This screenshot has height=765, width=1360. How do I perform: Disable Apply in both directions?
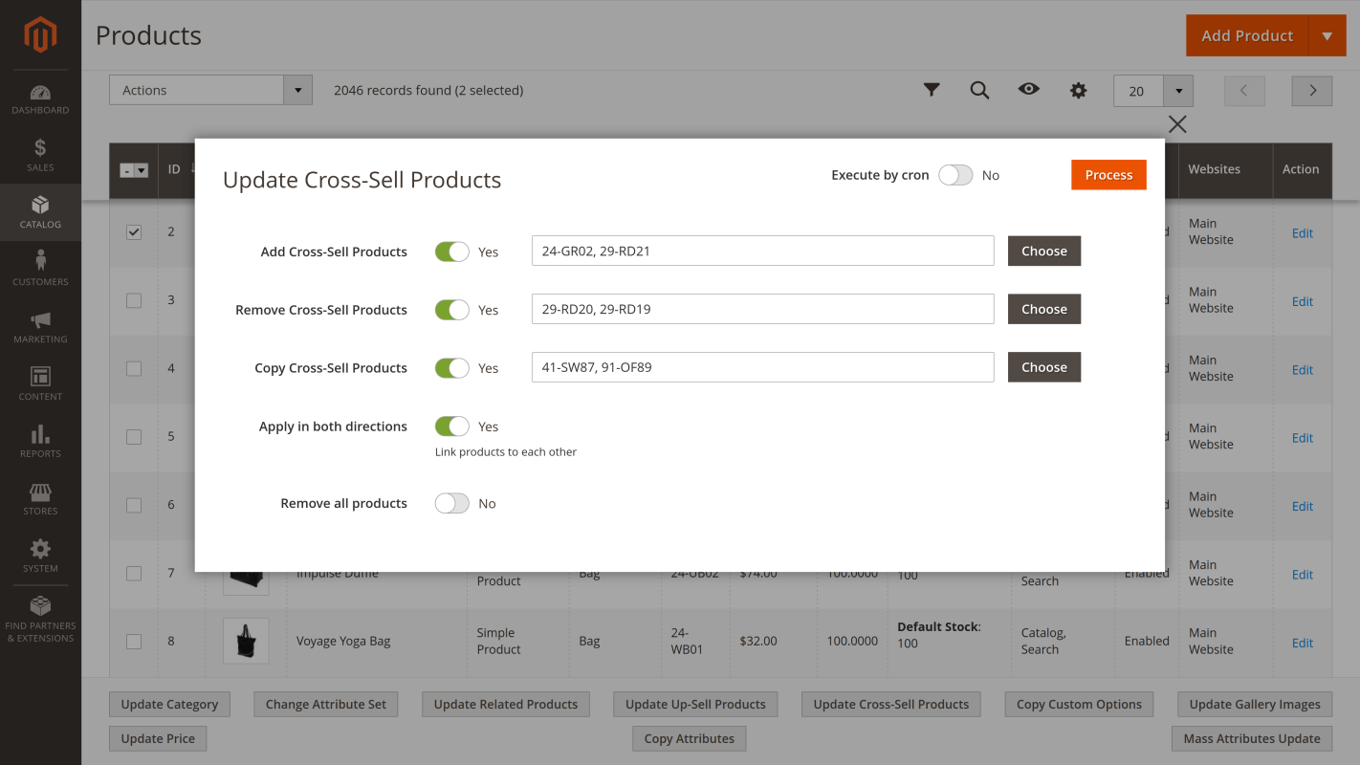point(451,426)
